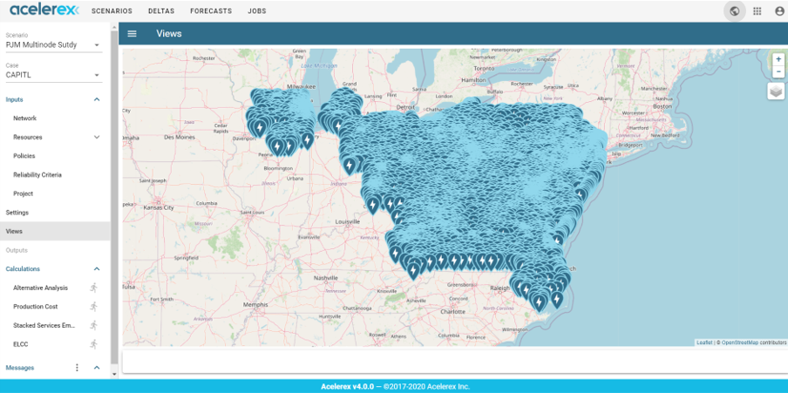Open the user account icon

(x=779, y=11)
